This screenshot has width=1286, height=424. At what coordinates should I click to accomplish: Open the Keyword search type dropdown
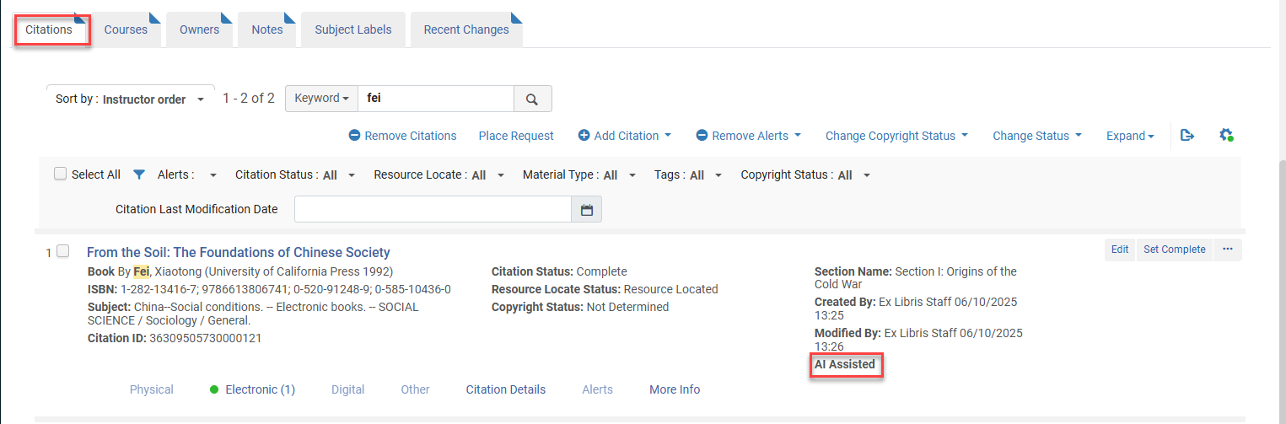(322, 99)
